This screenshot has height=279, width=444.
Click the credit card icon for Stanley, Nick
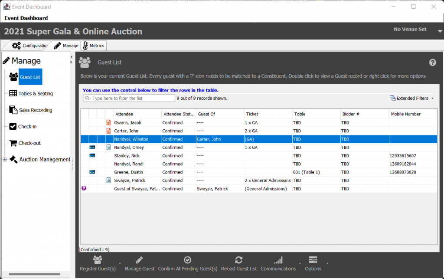coord(92,155)
